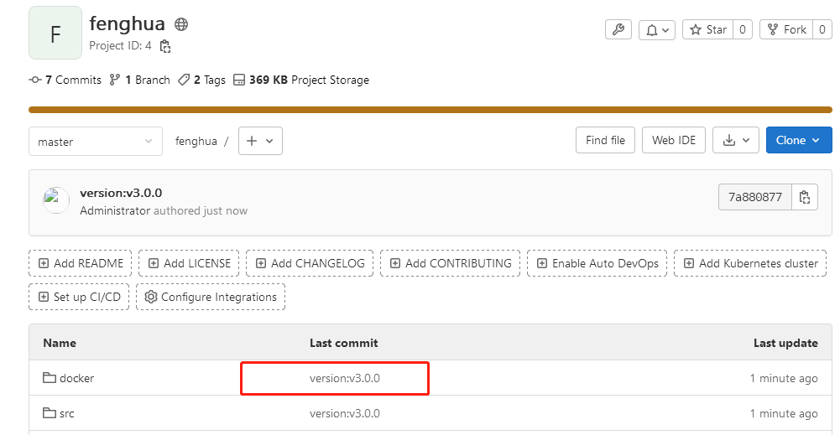Expand the Clone dropdown button
840x435 pixels.
[x=798, y=141]
